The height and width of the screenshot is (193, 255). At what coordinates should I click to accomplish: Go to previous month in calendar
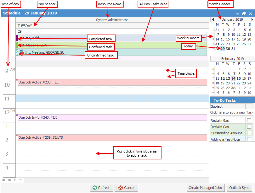coord(213,19)
